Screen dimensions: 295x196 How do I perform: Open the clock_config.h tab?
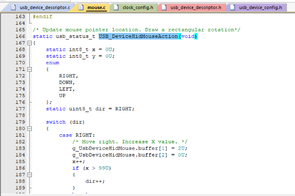coord(134,8)
